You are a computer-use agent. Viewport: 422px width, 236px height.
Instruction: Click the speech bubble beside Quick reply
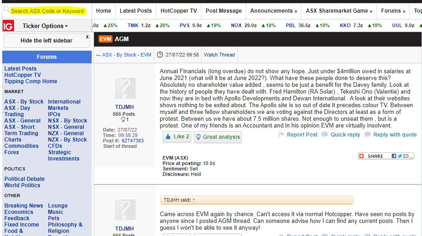(324, 134)
